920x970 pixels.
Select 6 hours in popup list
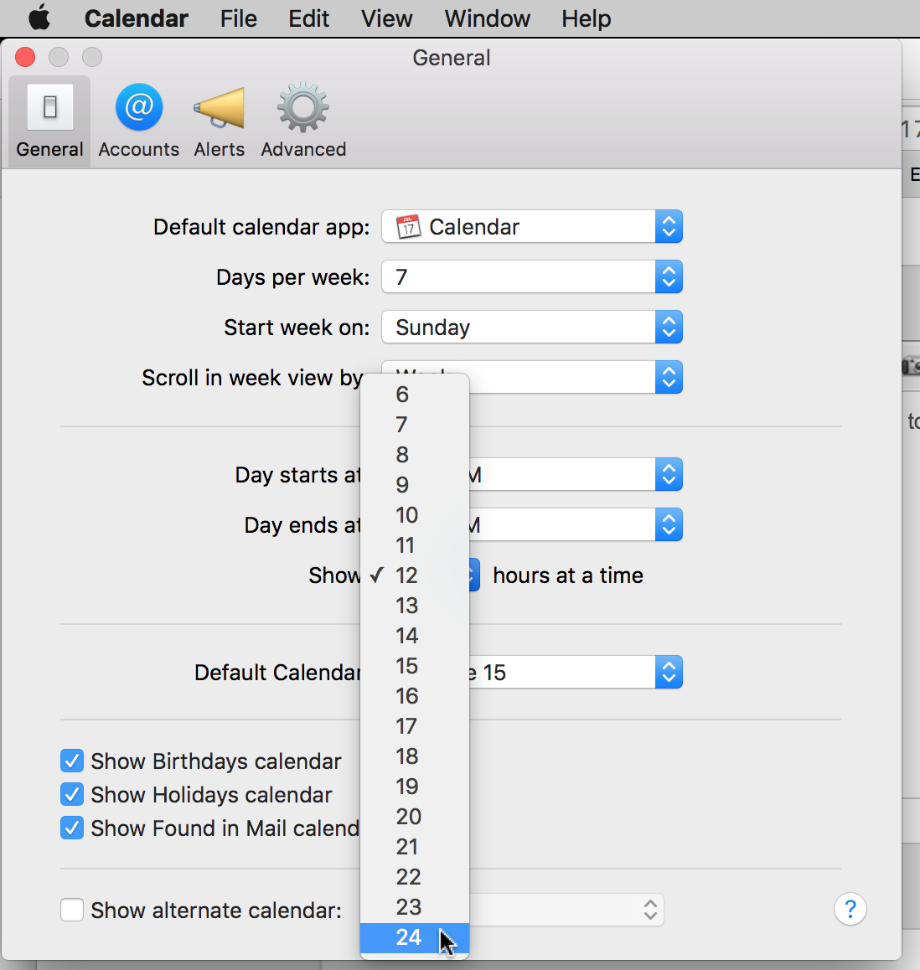point(415,394)
